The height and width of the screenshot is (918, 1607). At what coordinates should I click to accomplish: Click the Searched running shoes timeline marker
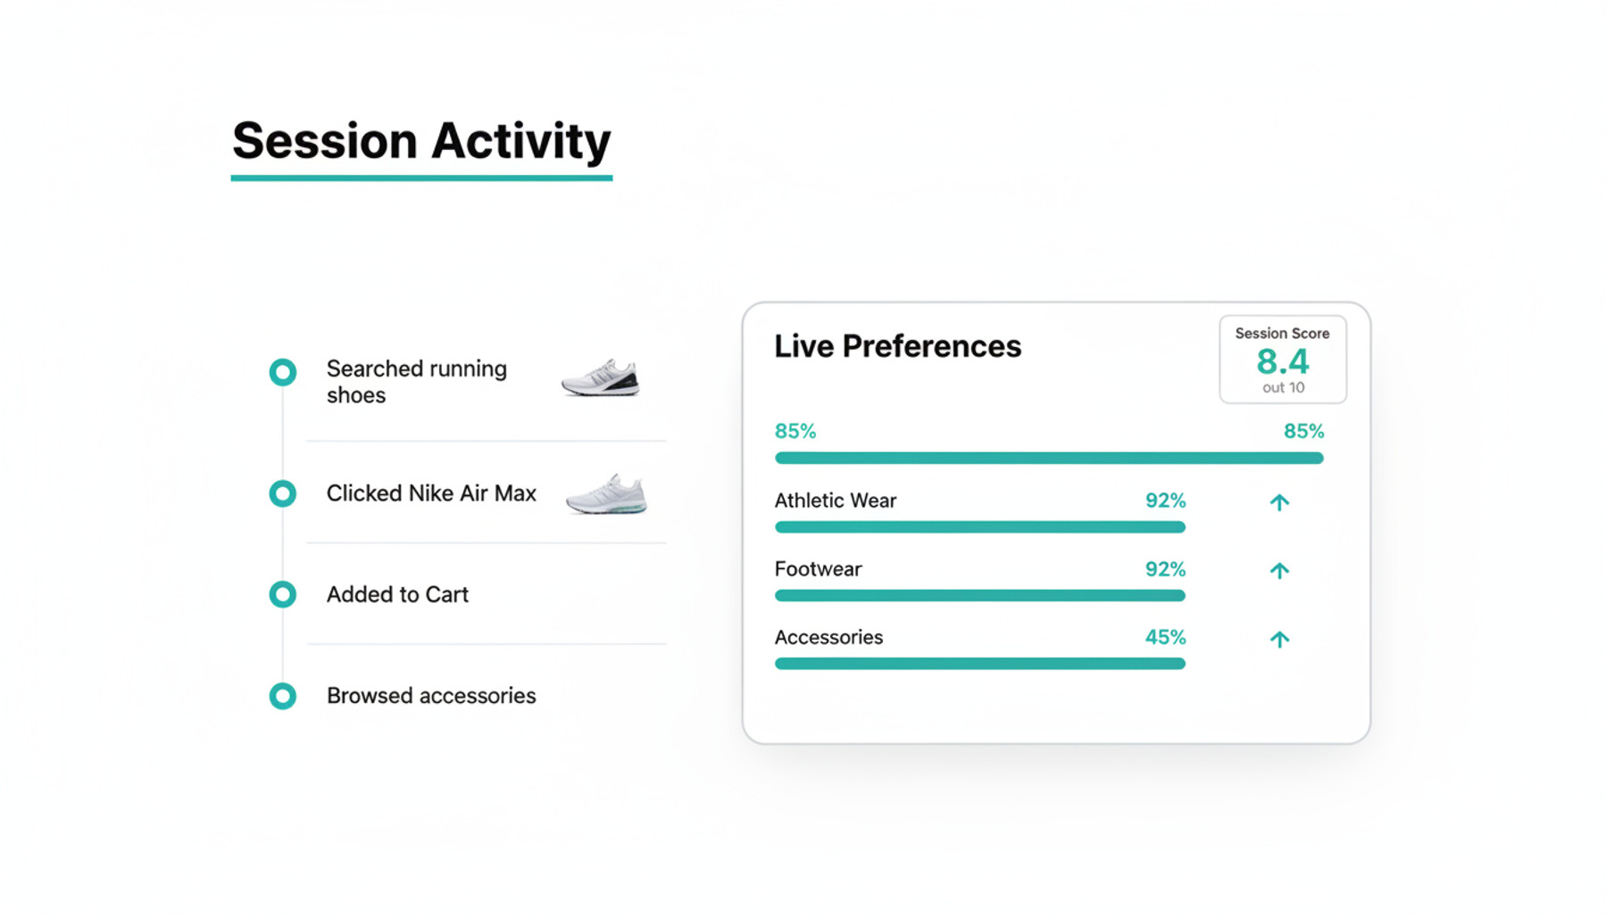coord(283,372)
